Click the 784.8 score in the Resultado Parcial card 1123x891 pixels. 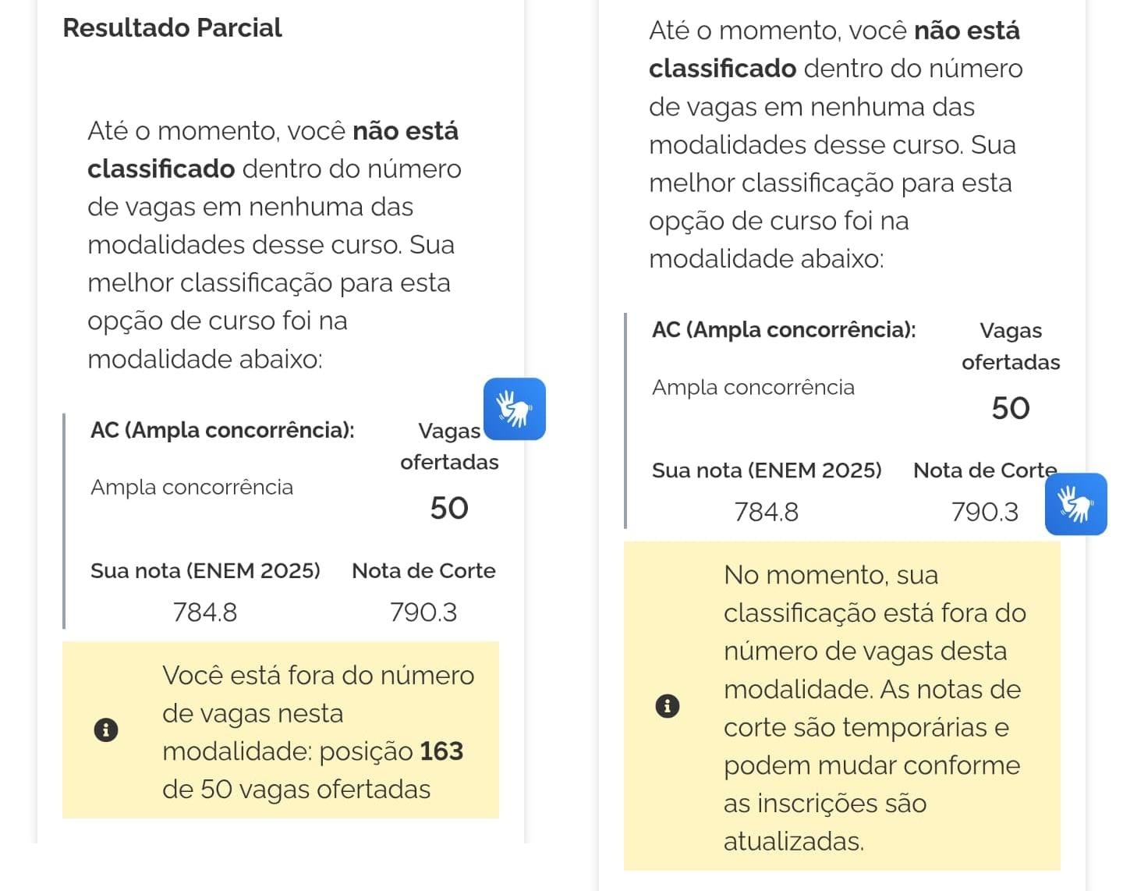point(205,612)
